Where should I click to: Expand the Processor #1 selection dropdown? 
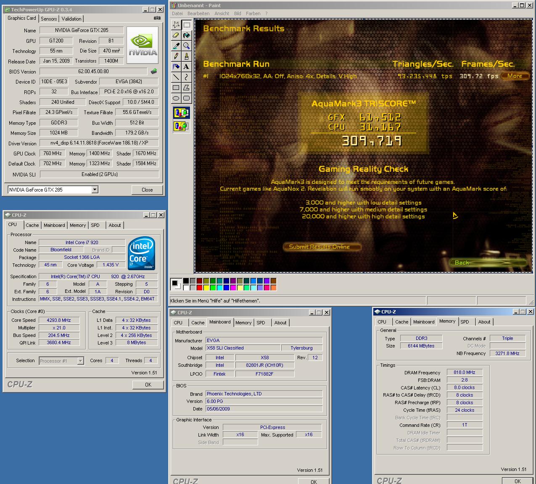[80, 361]
